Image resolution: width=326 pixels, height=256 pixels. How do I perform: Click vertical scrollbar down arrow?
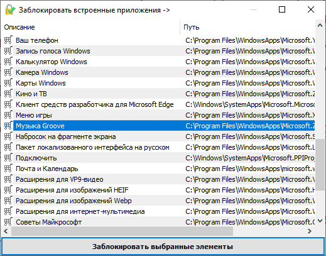coord(320,221)
